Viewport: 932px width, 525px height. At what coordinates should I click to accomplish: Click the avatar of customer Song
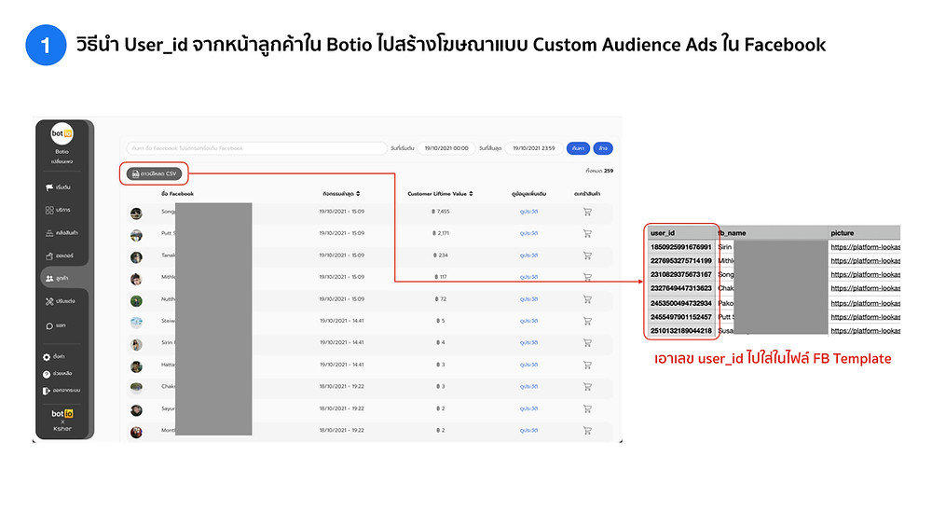pyautogui.click(x=136, y=214)
